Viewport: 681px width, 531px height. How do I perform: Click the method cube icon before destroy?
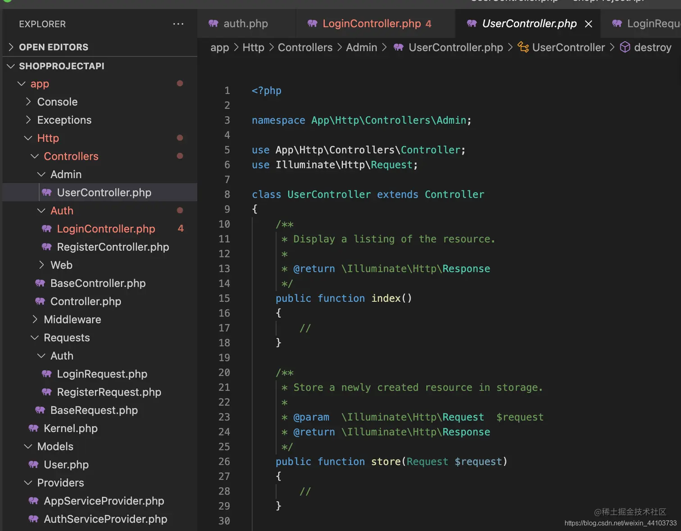pyautogui.click(x=625, y=47)
